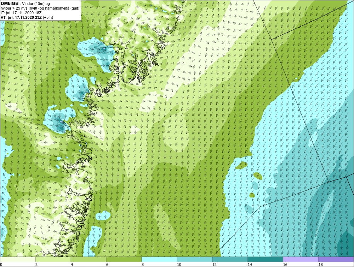Click the legend label '4'
The image size is (354, 267).
coord(72,265)
